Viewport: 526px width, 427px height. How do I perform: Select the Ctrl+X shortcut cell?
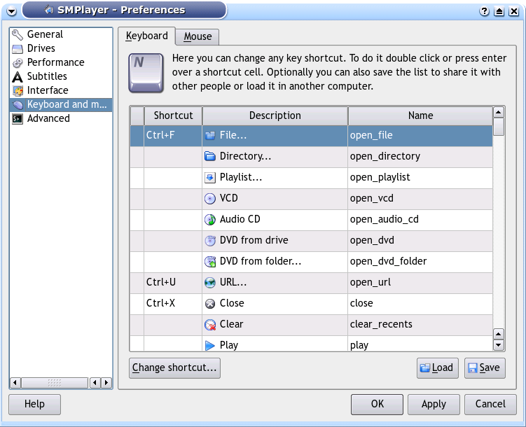[173, 304]
